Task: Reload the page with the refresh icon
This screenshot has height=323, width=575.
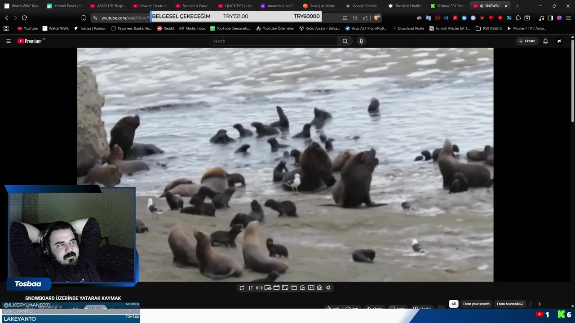Action: coord(24,18)
